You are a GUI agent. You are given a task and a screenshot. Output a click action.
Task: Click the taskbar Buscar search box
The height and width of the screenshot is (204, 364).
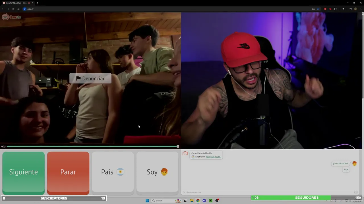pyautogui.click(x=167, y=201)
